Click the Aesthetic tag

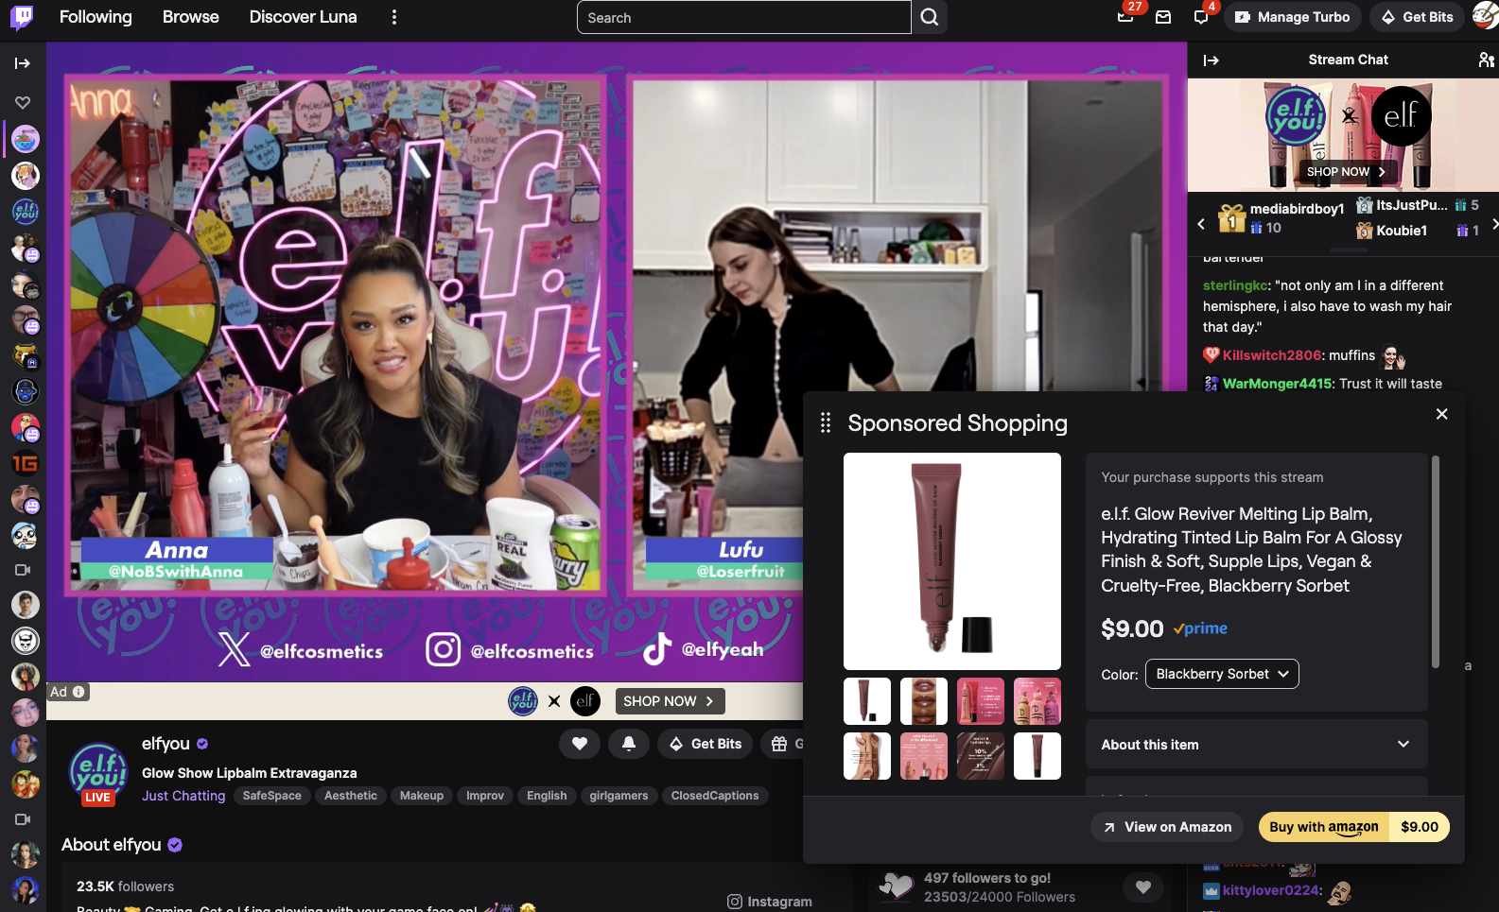(x=351, y=796)
